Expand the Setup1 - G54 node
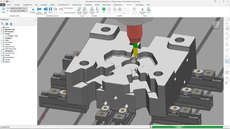230x129 pixels. pos(4,36)
